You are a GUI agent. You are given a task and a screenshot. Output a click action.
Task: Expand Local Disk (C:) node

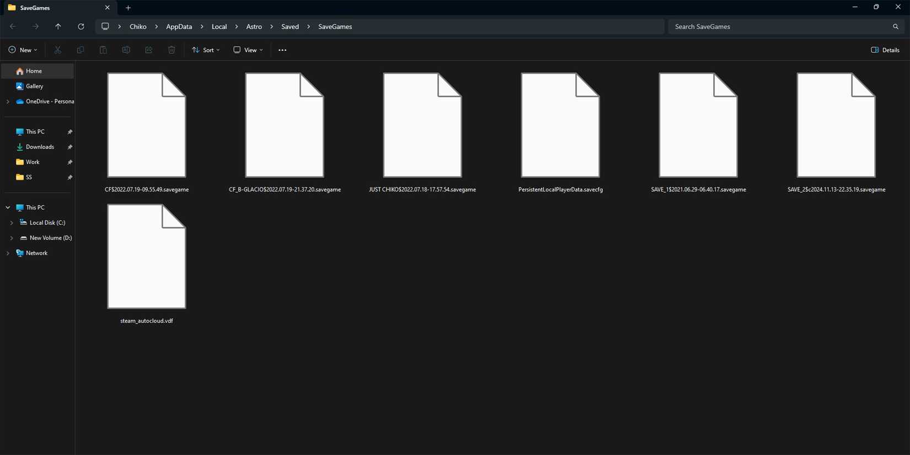pos(12,223)
